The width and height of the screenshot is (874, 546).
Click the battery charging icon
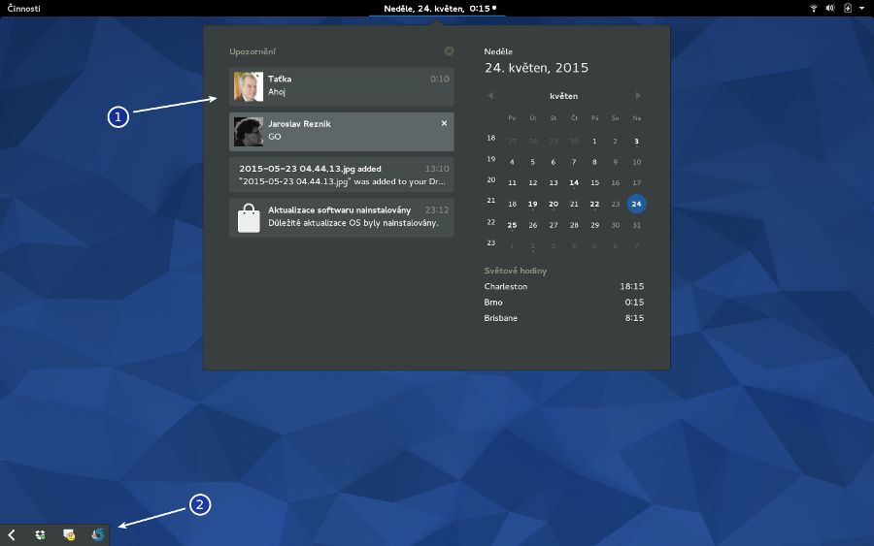point(848,8)
